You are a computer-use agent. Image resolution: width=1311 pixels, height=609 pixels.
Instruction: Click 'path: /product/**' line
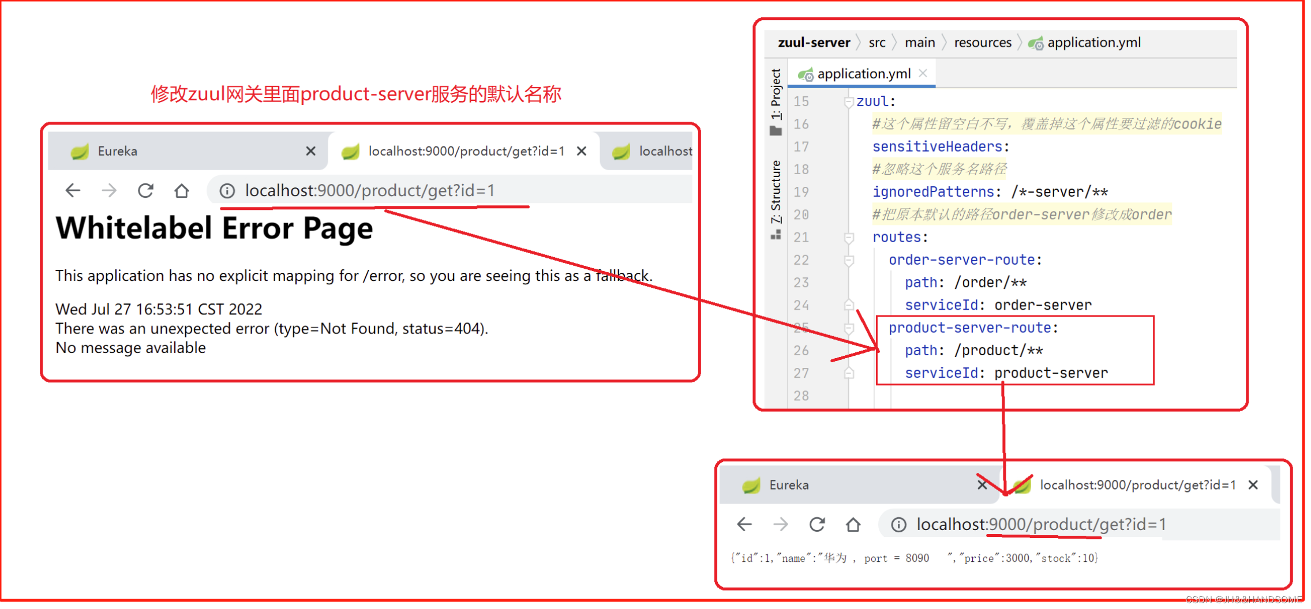[x=973, y=351]
